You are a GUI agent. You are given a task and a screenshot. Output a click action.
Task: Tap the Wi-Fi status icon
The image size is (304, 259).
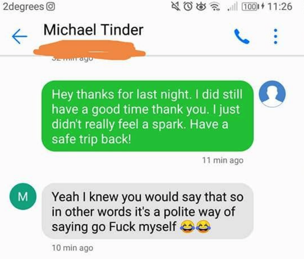[x=215, y=7]
